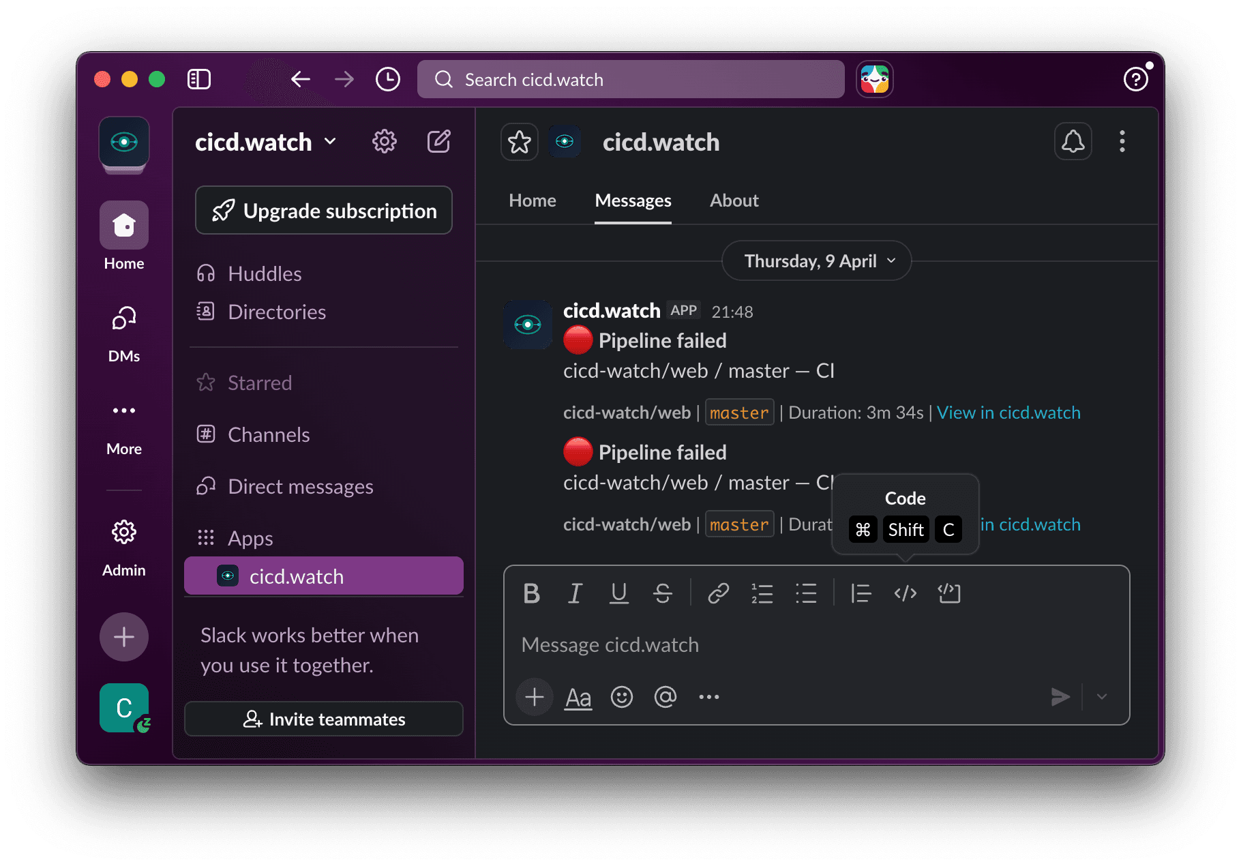Open the compose new message icon

tap(438, 141)
